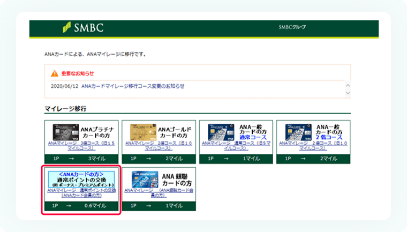407x232 pixels.
Task: Click ANA一般カード 2倍コース card image
Action: [298, 132]
